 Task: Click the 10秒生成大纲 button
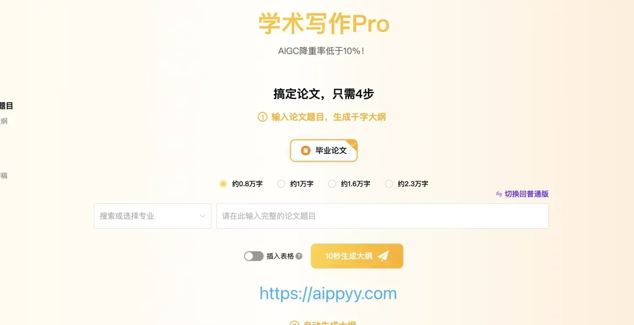[357, 256]
